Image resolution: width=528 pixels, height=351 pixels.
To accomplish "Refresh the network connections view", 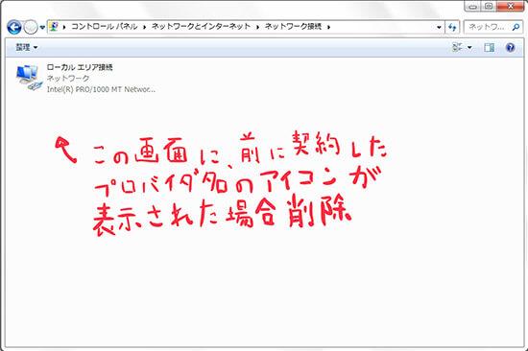I will (452, 27).
